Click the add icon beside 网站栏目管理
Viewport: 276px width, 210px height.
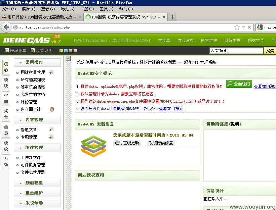pyautogui.click(x=51, y=72)
